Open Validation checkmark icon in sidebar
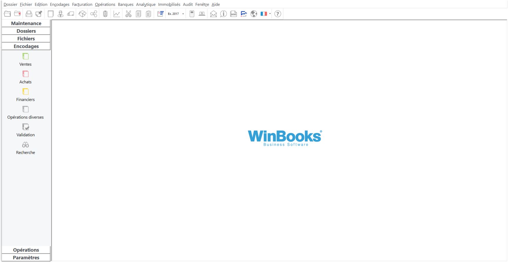This screenshot has width=508, height=262. pyautogui.click(x=25, y=127)
